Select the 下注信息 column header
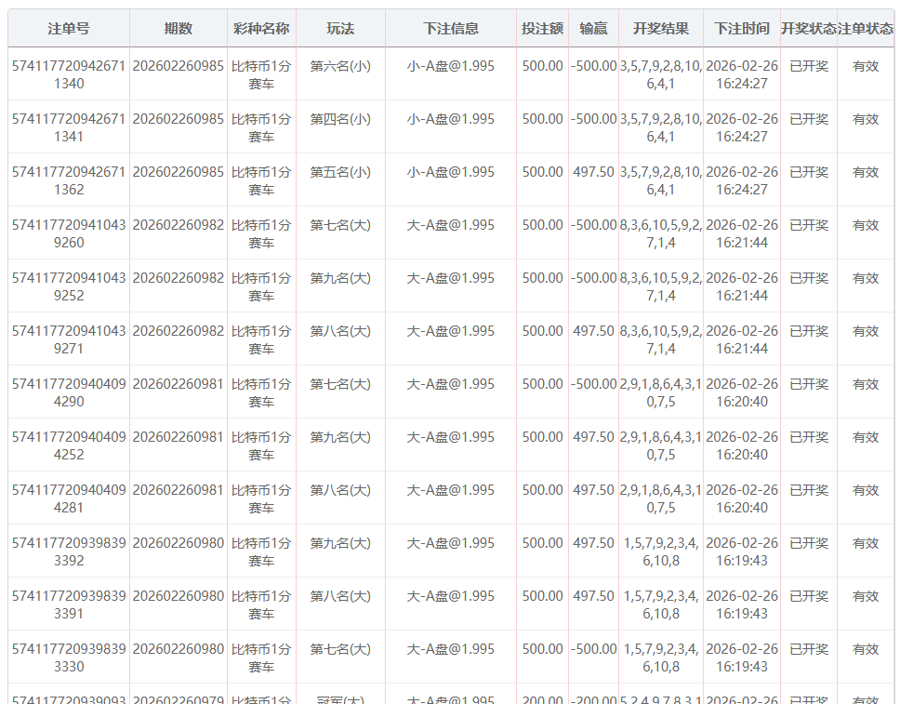900x704 pixels. coord(451,29)
